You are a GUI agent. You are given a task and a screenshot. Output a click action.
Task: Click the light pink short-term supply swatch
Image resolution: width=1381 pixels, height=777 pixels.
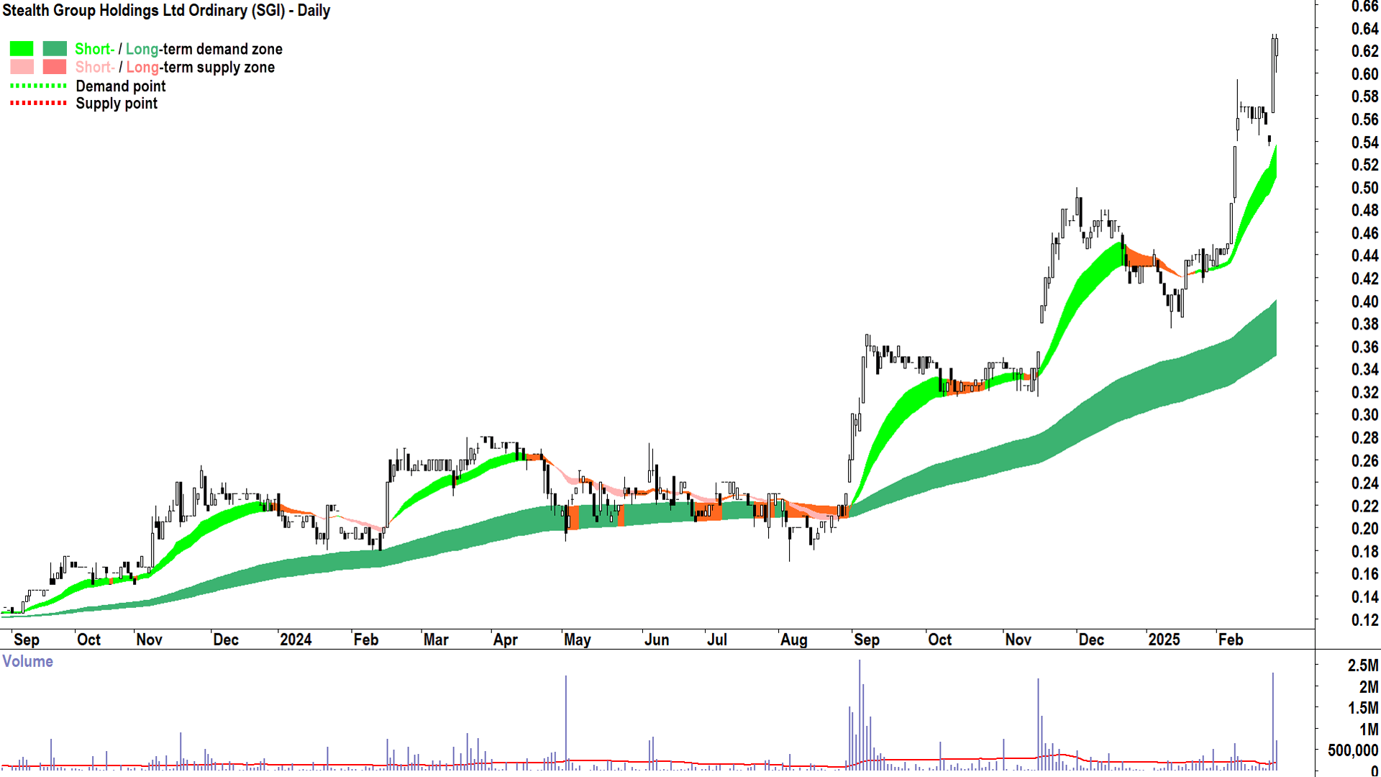[22, 67]
